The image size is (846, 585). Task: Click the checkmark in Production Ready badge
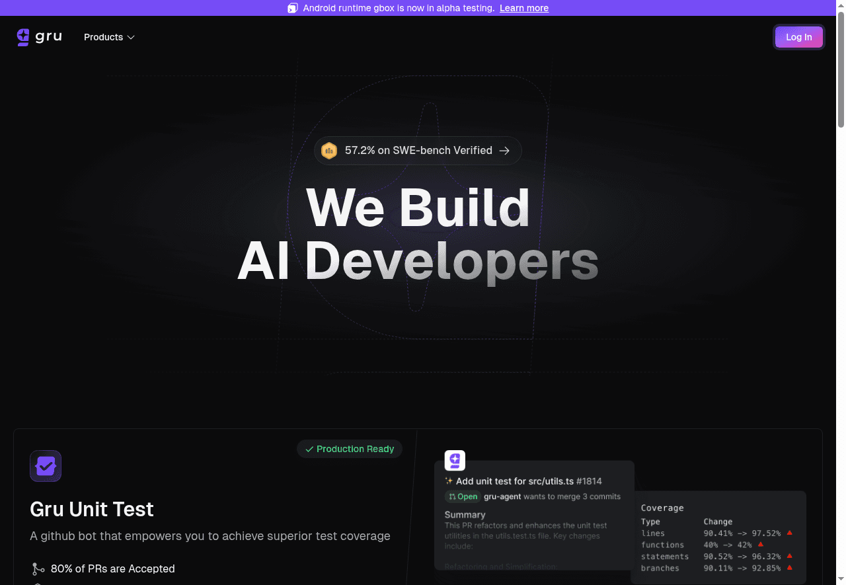[309, 449]
